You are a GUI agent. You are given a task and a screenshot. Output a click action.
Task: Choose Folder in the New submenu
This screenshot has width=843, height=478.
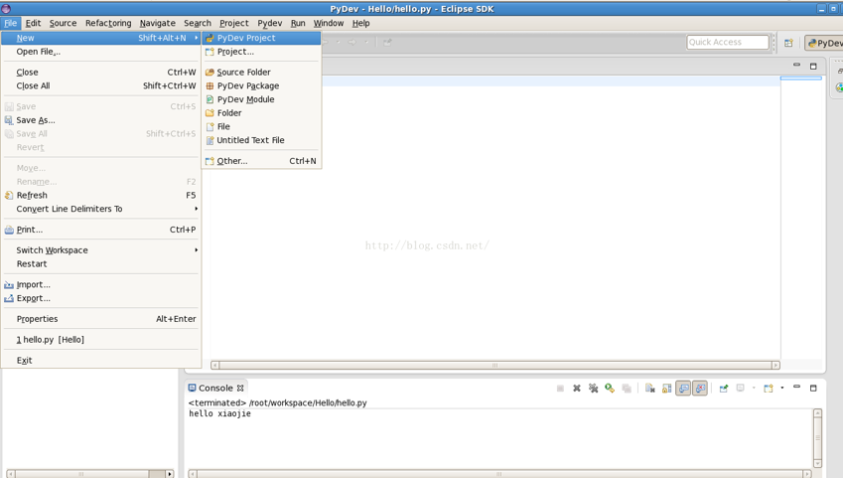point(262,113)
